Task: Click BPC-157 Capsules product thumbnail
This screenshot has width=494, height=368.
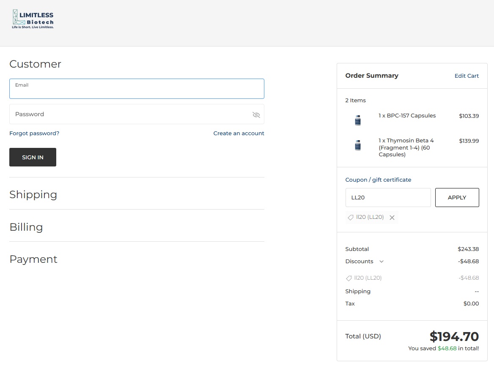Action: pyautogui.click(x=357, y=120)
